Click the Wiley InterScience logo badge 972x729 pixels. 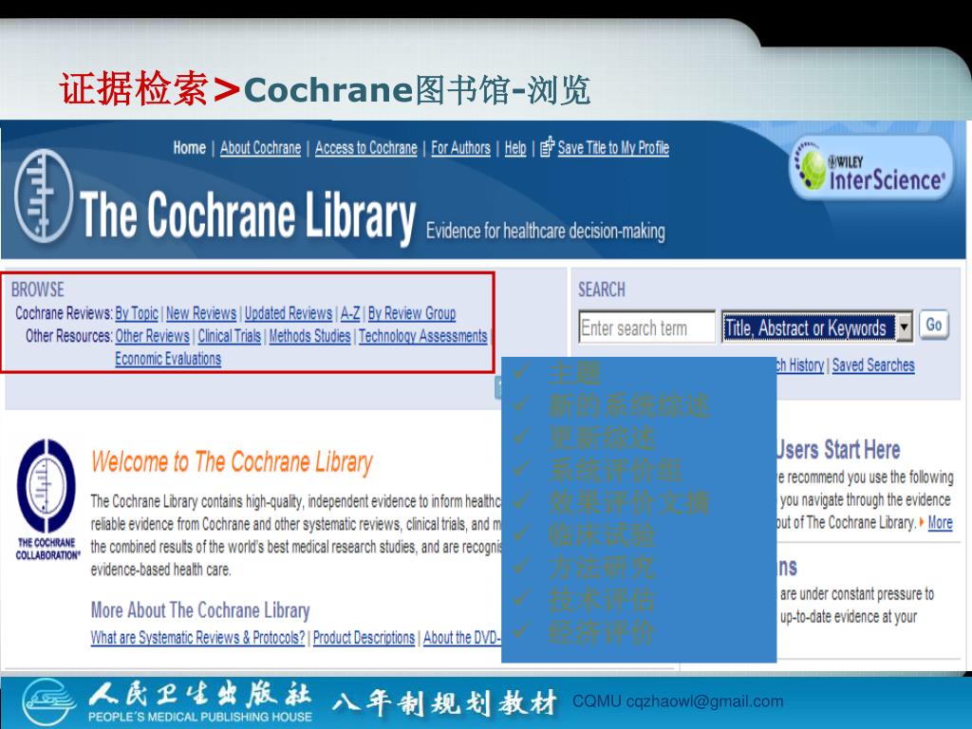click(x=871, y=169)
